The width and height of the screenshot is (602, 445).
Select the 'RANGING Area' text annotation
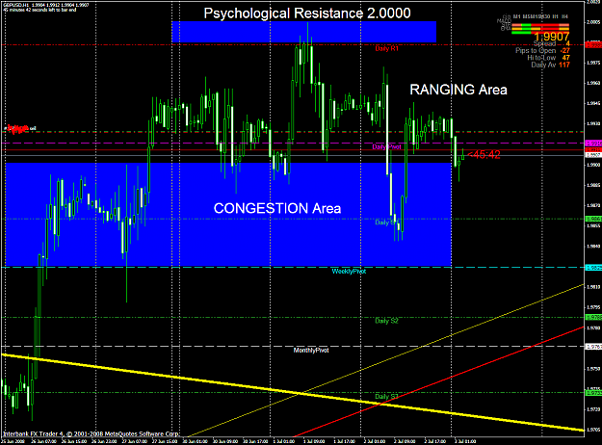[458, 90]
